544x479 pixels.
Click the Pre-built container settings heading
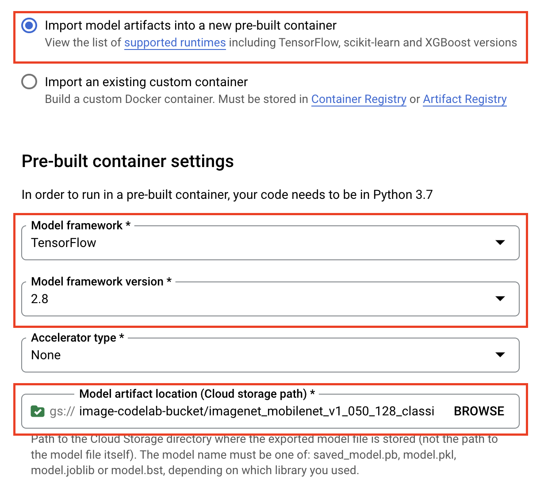[x=128, y=161]
